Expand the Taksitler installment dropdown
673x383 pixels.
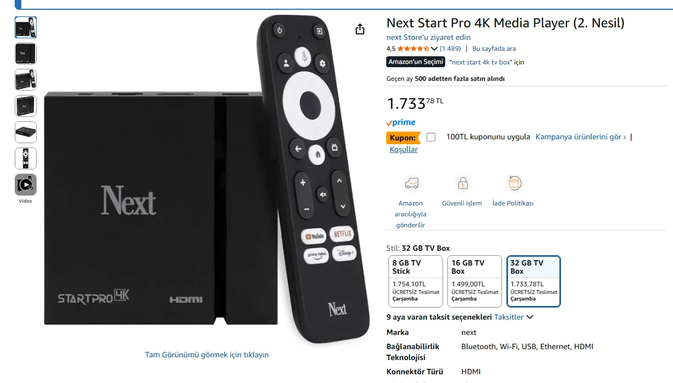click(x=513, y=317)
